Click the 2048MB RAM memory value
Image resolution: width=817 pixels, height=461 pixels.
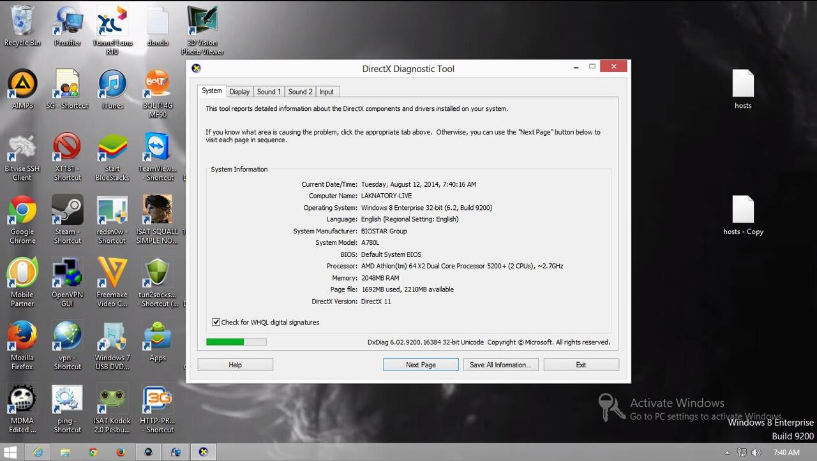pyautogui.click(x=380, y=278)
